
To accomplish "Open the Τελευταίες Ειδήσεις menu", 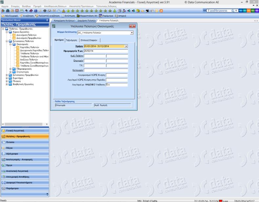I will [x=106, y=6].
